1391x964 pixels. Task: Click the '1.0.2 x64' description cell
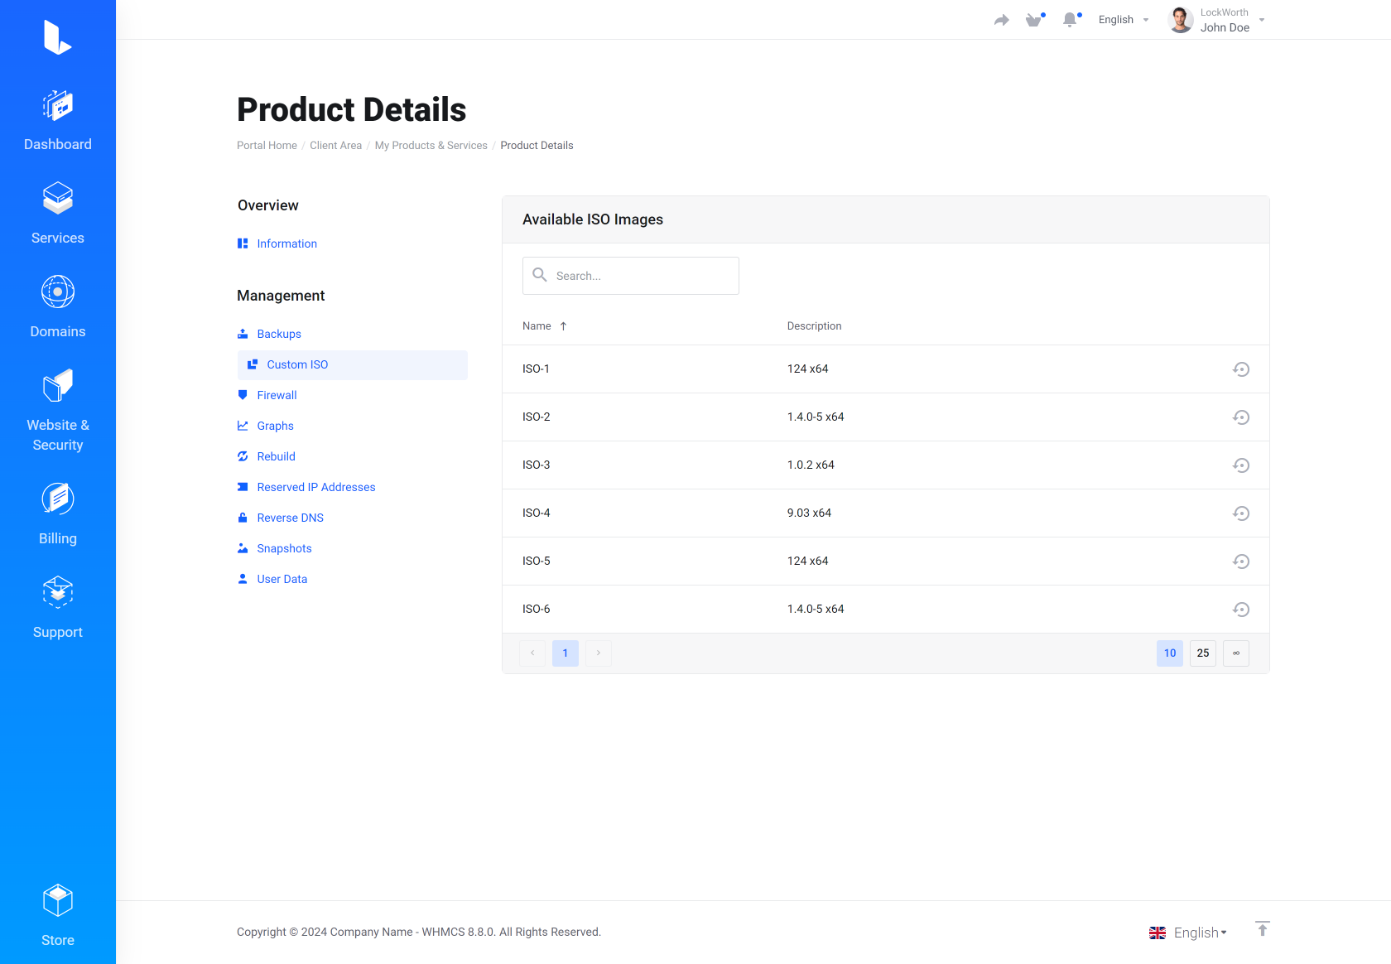(811, 465)
